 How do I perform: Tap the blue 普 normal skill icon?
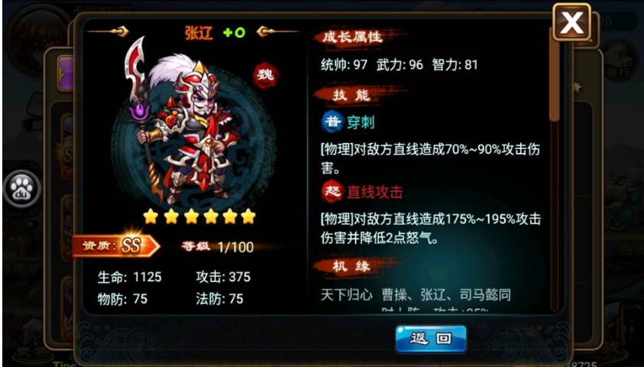(x=332, y=122)
